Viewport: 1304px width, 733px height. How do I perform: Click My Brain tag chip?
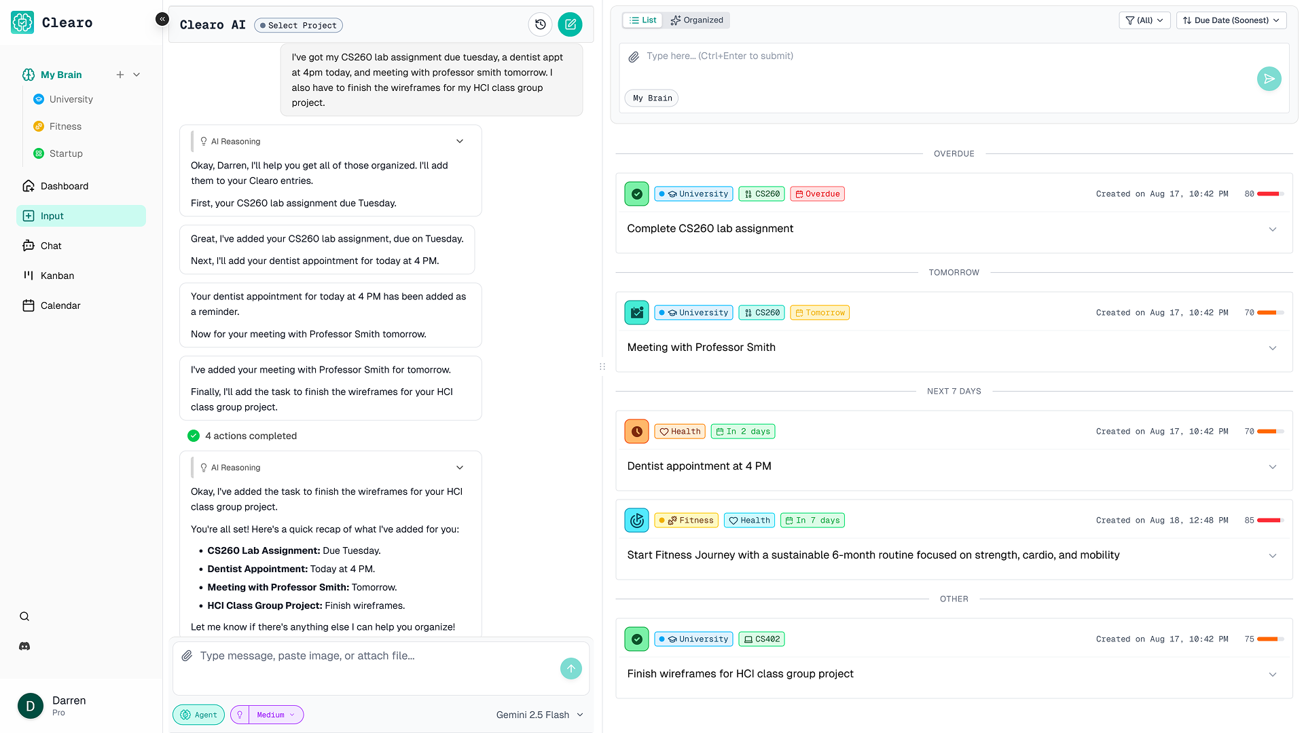coord(652,98)
